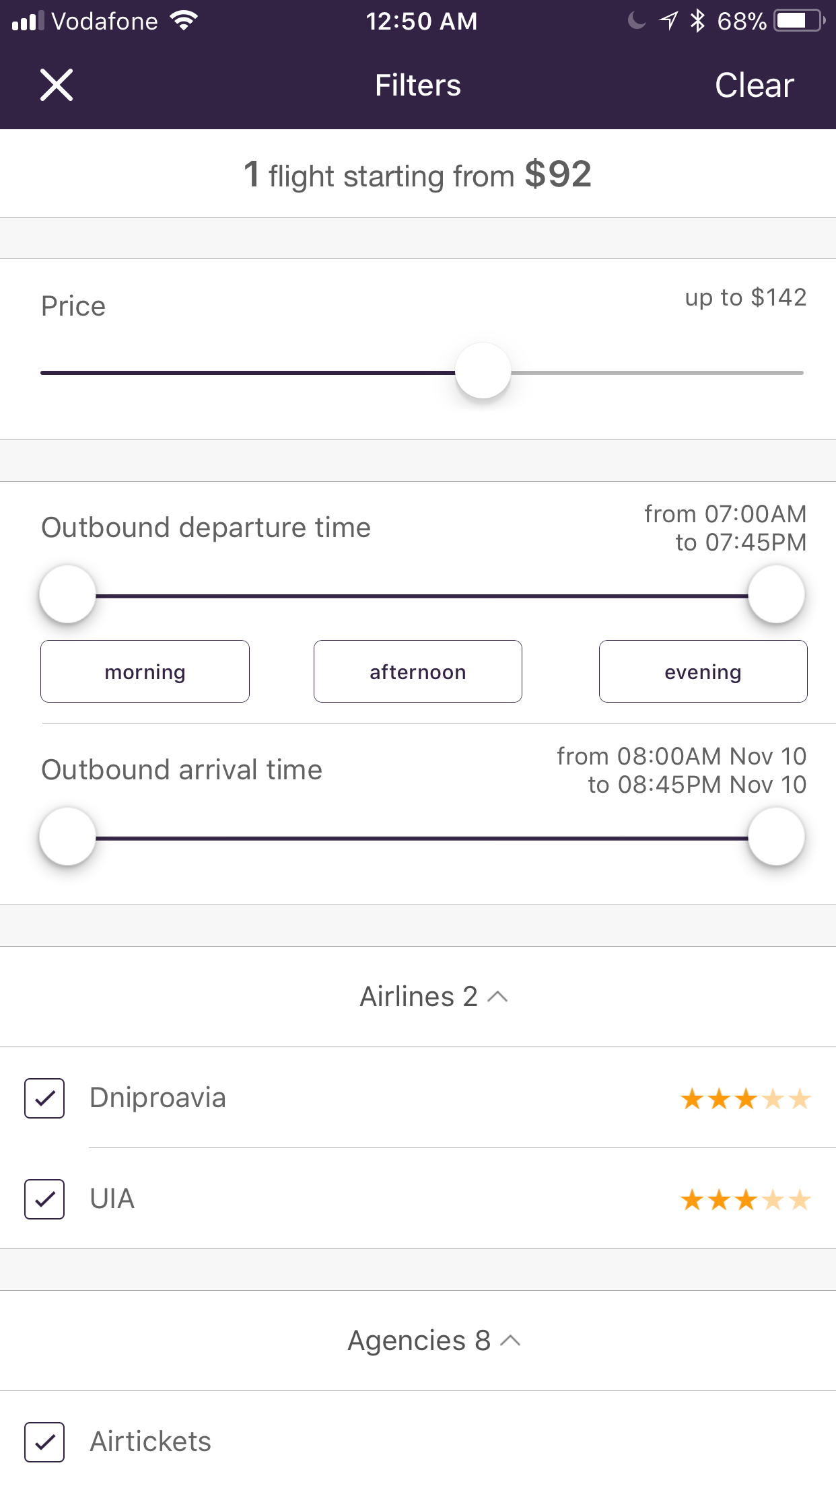836x1486 pixels.
Task: Click the Price slider handle
Action: point(483,371)
